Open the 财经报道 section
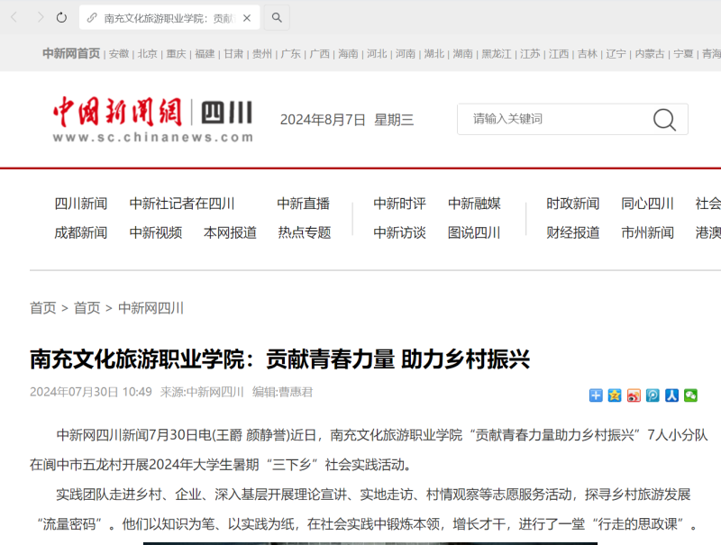This screenshot has width=721, height=545. point(573,233)
